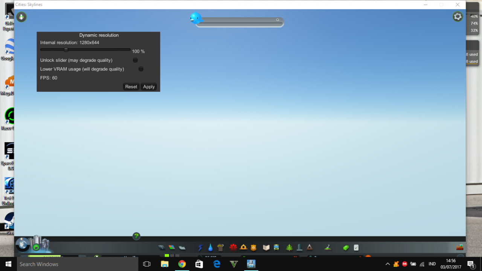This screenshot has height=271, width=482.
Task: Open game settings gear icon
Action: [x=458, y=17]
